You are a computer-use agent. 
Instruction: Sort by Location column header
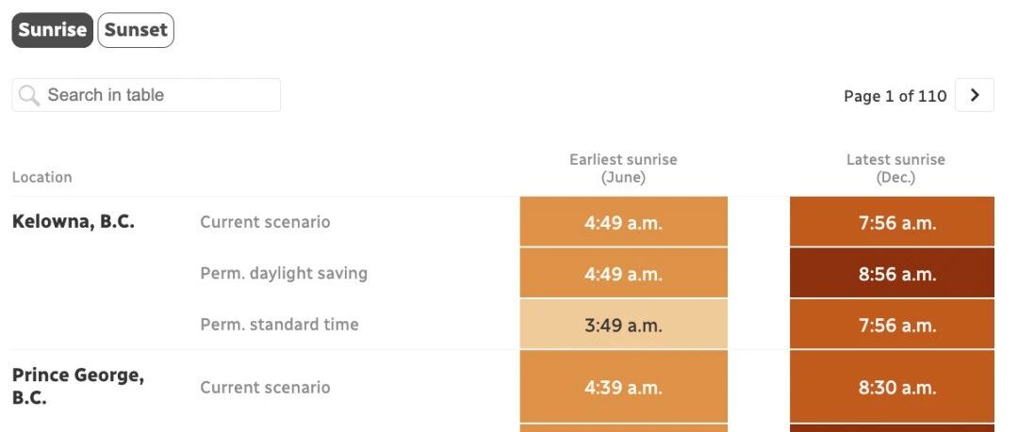point(42,177)
